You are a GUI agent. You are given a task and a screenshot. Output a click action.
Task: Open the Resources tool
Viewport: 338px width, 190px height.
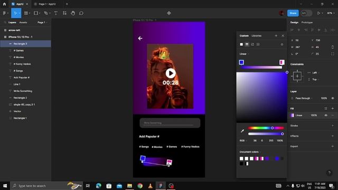pyautogui.click(x=64, y=13)
